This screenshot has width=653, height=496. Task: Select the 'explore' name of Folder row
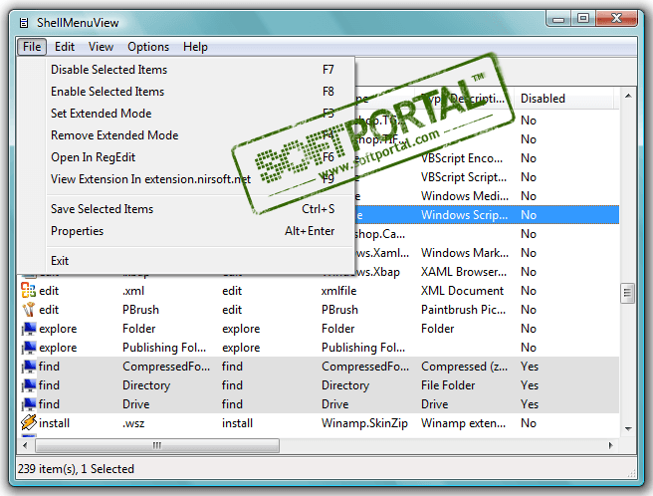58,329
